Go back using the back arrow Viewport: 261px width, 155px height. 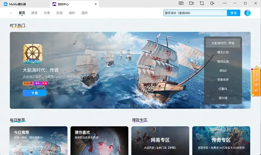coord(11,13)
